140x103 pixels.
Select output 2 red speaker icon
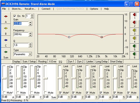point(135,22)
